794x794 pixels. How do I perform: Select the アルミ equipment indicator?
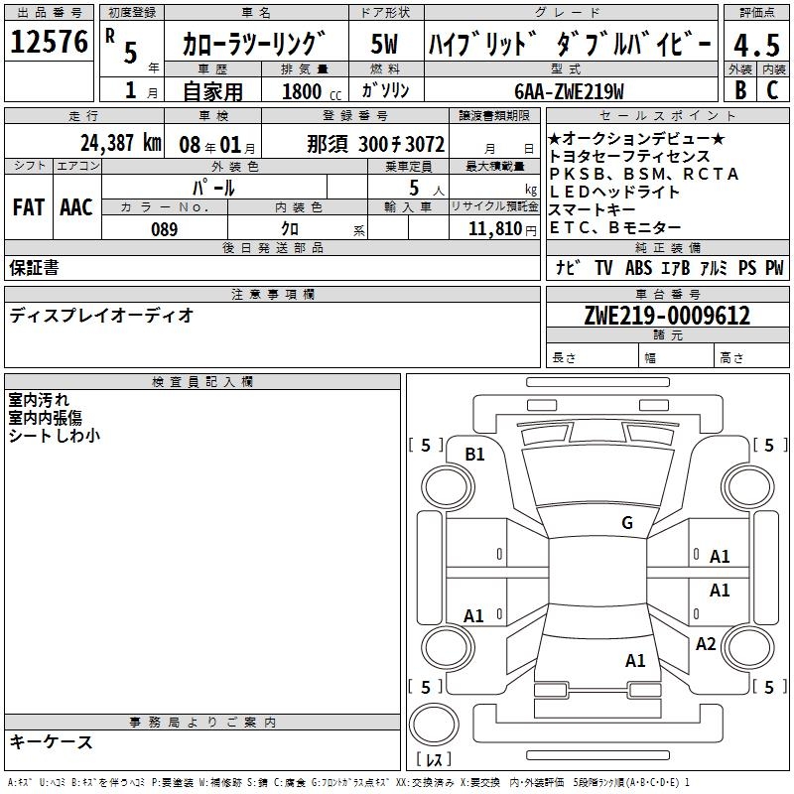point(713,267)
